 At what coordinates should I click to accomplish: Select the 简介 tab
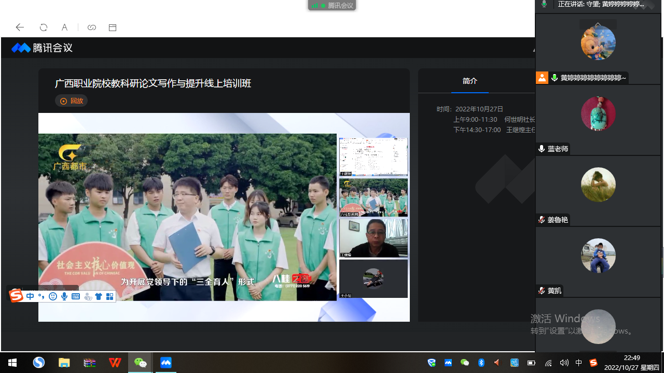pyautogui.click(x=469, y=81)
